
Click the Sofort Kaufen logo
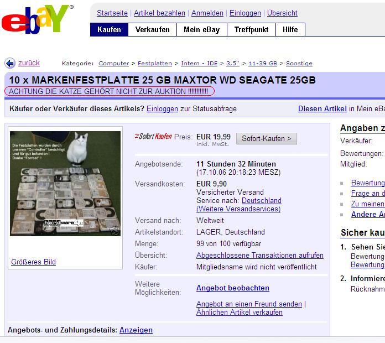[153, 136]
